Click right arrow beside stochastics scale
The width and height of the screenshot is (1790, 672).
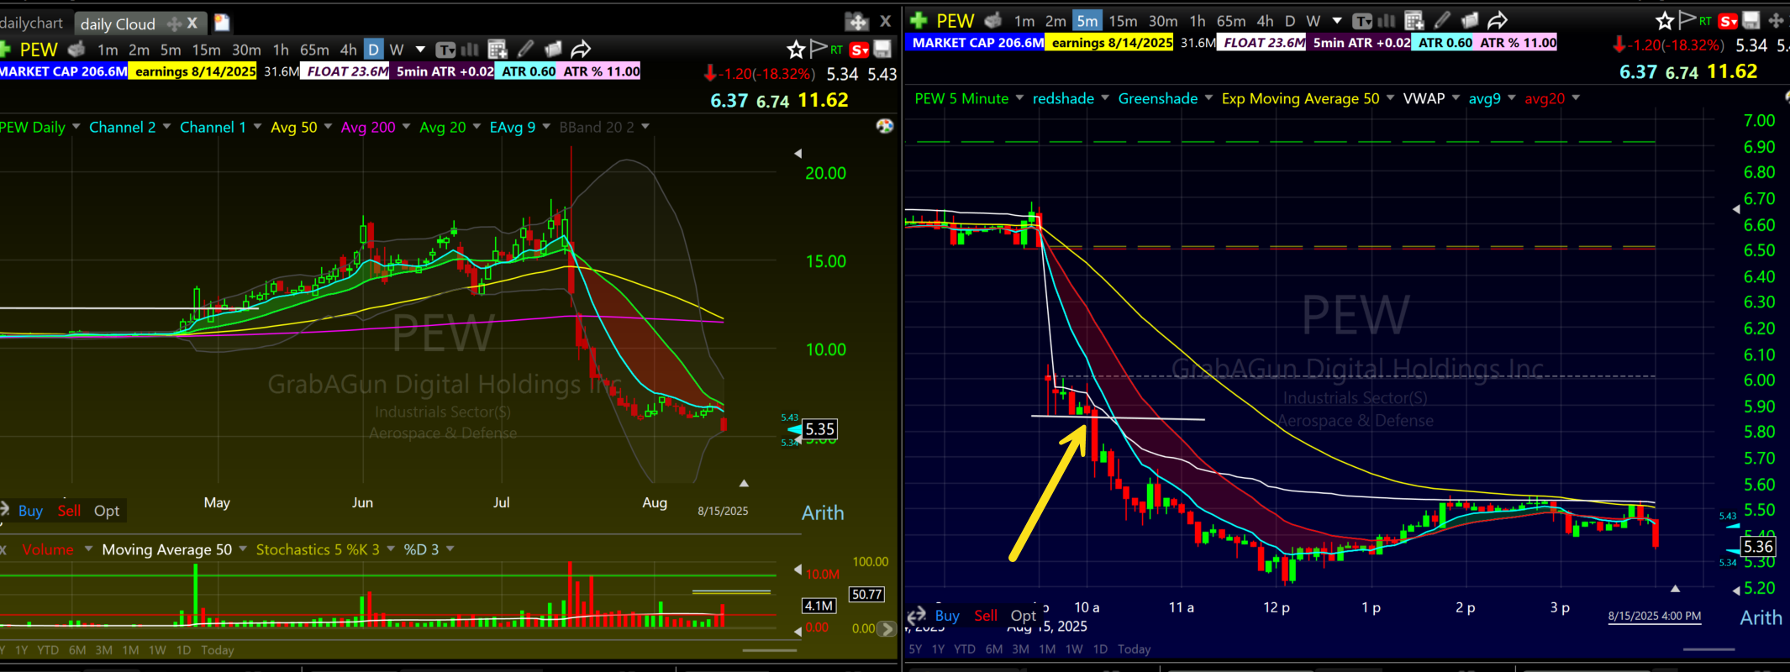point(886,628)
